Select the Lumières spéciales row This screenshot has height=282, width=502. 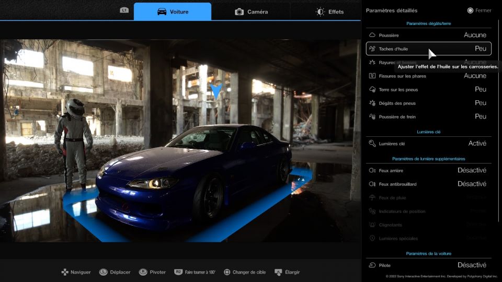tap(428, 238)
